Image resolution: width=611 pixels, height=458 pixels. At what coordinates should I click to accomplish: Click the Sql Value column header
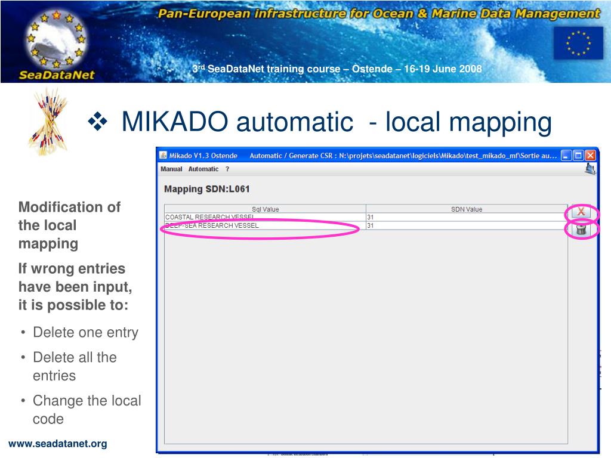point(265,209)
